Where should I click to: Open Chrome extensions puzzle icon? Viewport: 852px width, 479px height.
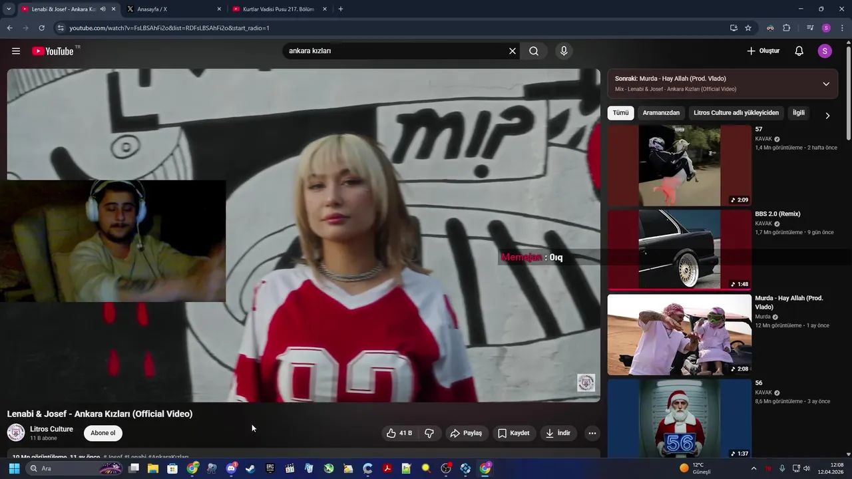point(786,28)
